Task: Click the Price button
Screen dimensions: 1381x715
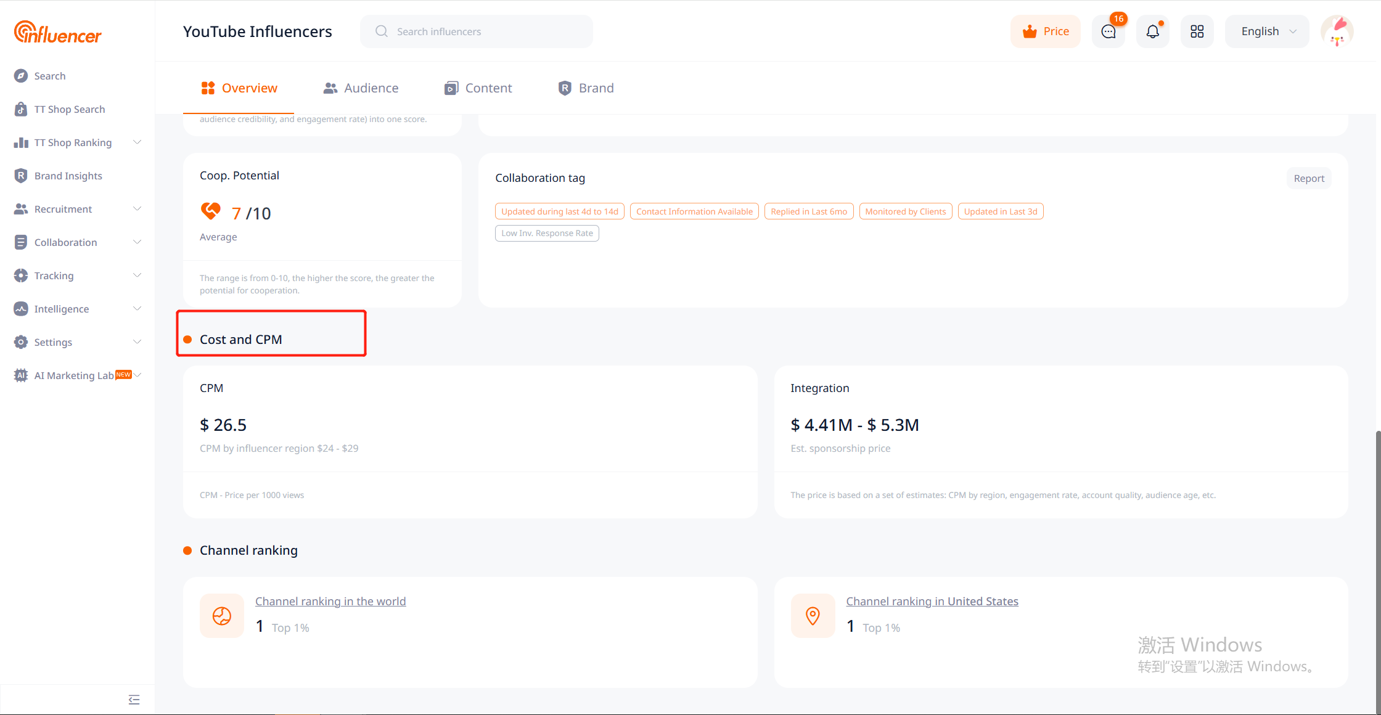Action: [1046, 31]
